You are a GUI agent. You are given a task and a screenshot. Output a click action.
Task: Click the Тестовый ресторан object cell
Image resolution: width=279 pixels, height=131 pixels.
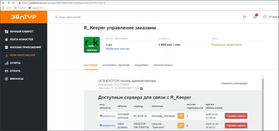tap(123, 116)
